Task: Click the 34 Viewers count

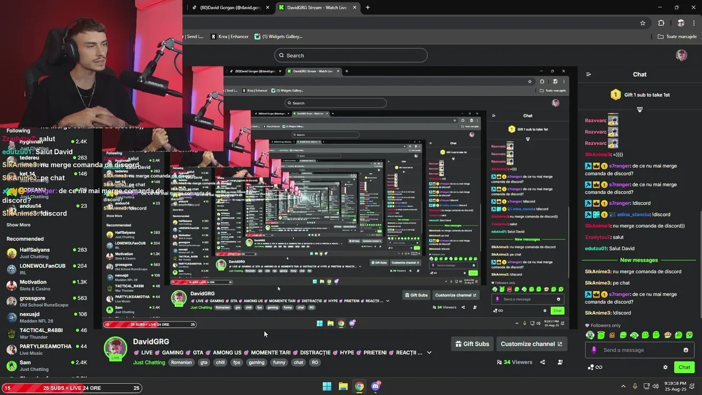Action: click(x=514, y=362)
